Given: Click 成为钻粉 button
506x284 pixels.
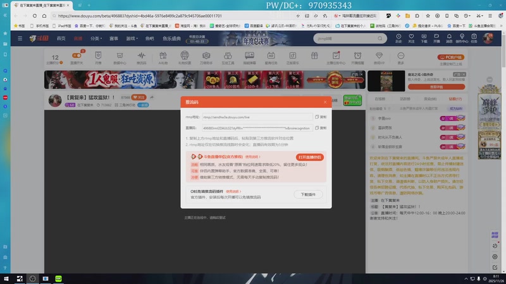Looking at the screenshot, I should tap(455, 109).
